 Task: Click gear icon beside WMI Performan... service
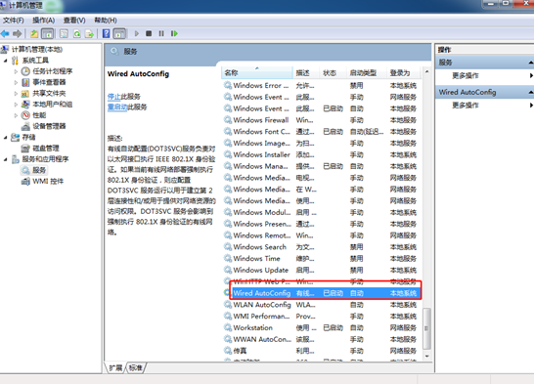(228, 316)
